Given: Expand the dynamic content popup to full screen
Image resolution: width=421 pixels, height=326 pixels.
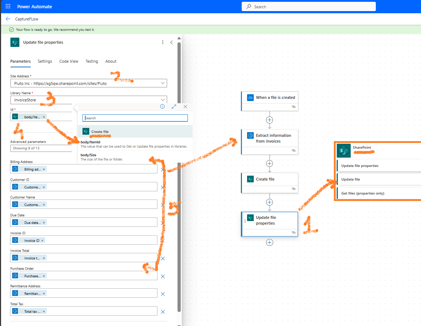Looking at the screenshot, I should (x=174, y=106).
